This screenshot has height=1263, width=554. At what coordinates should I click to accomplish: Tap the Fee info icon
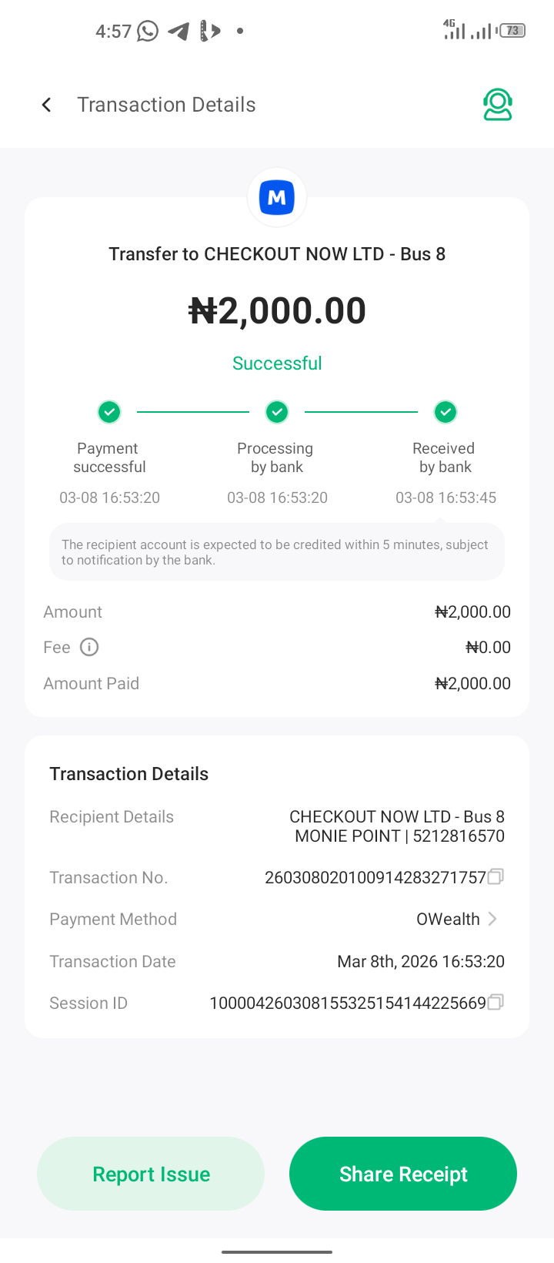[x=89, y=647]
